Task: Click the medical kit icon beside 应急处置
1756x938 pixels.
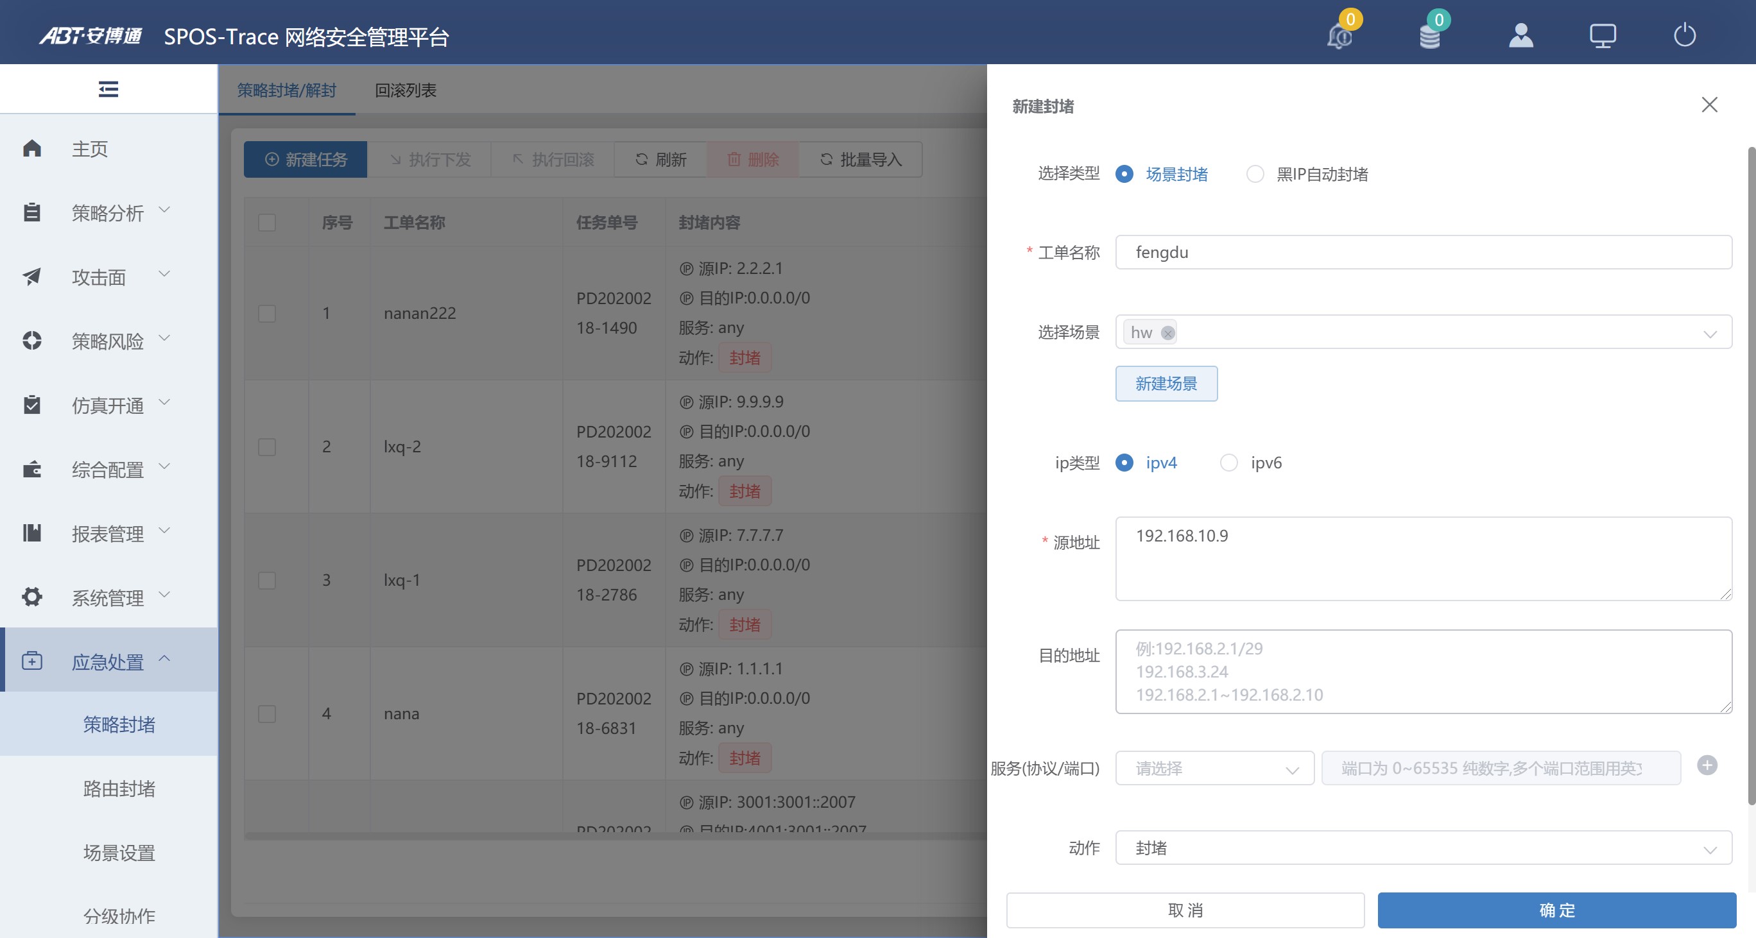Action: pos(32,661)
